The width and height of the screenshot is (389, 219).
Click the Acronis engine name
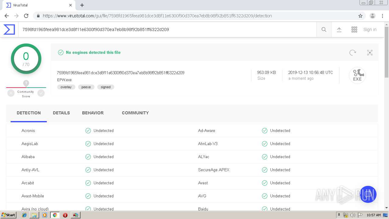pyautogui.click(x=28, y=130)
